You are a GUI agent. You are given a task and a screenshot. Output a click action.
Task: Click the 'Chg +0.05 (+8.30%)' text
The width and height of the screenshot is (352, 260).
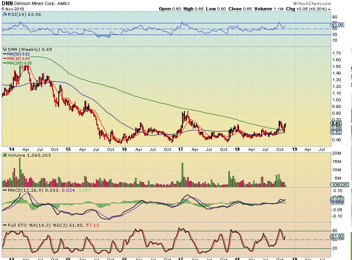pos(306,9)
